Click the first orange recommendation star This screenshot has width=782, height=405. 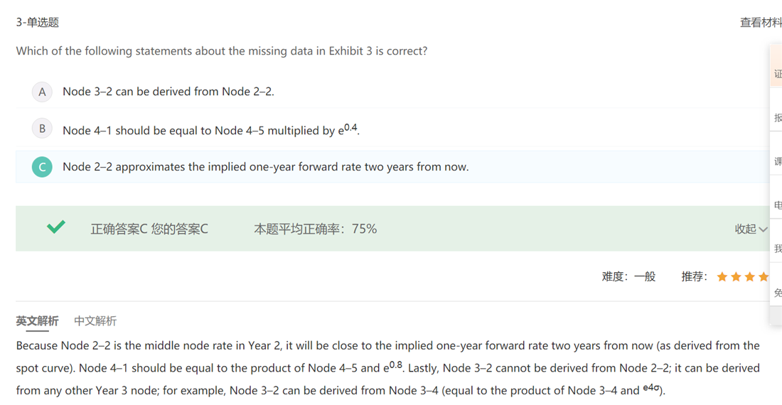[x=722, y=276]
